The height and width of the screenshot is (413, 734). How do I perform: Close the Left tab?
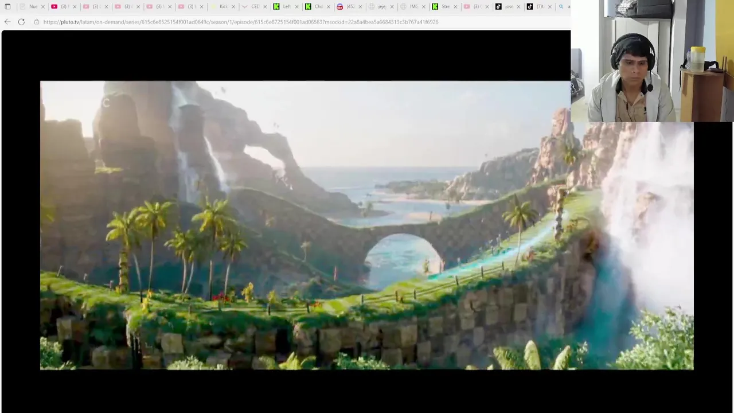tap(296, 6)
